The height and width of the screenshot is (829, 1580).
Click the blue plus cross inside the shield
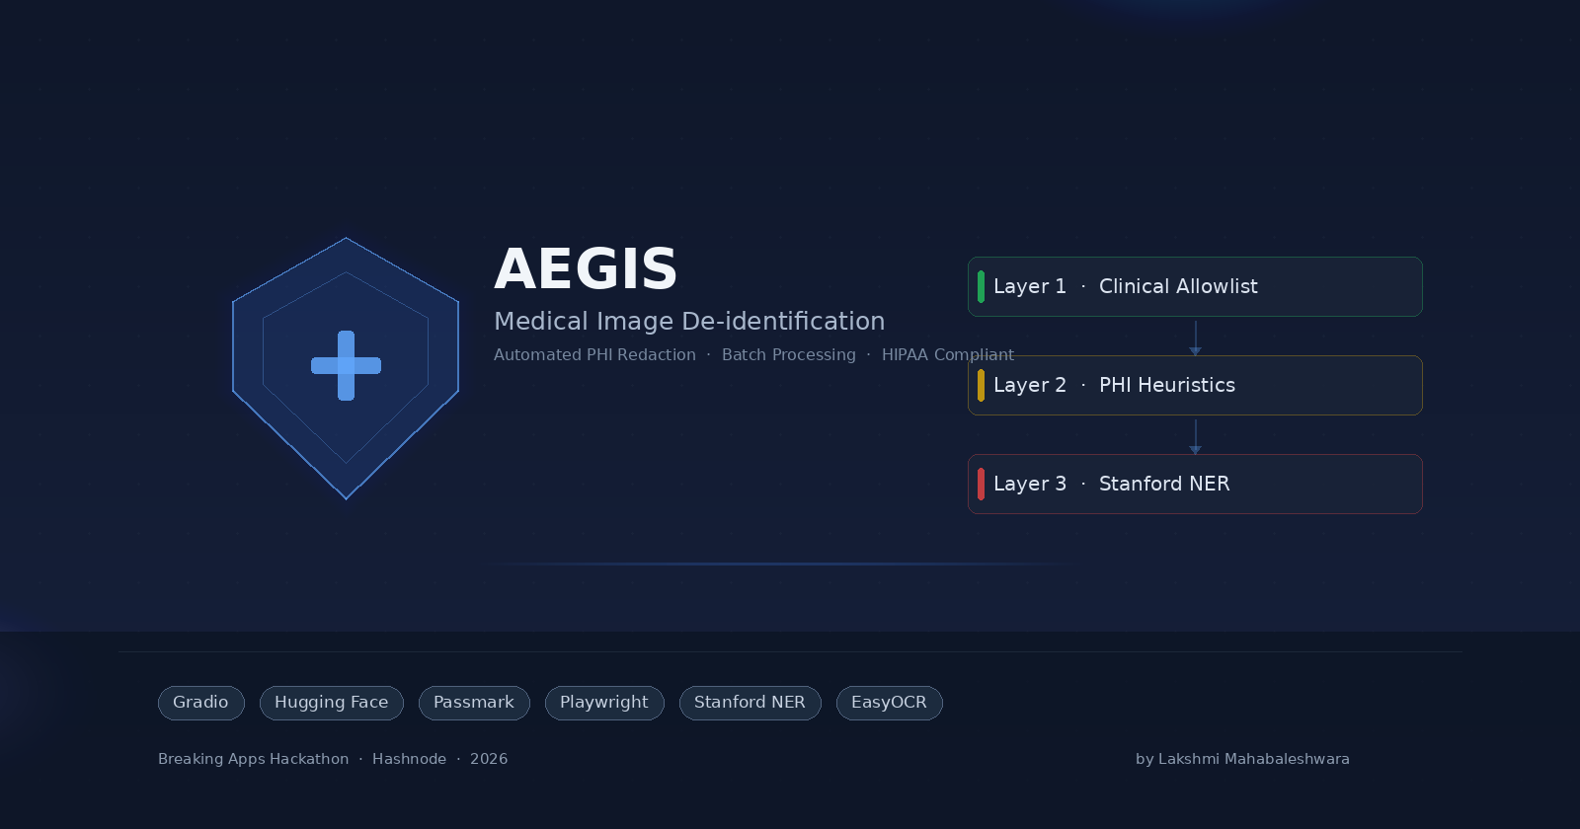coord(346,365)
